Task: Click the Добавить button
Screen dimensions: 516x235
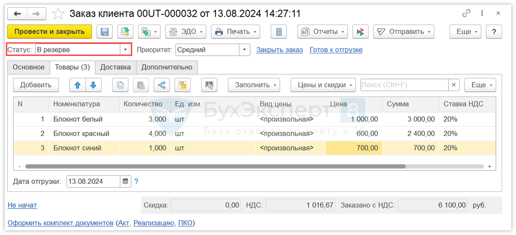Action: (x=36, y=85)
